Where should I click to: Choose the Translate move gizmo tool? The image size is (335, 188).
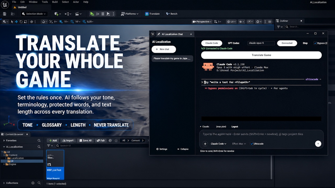point(16,22)
